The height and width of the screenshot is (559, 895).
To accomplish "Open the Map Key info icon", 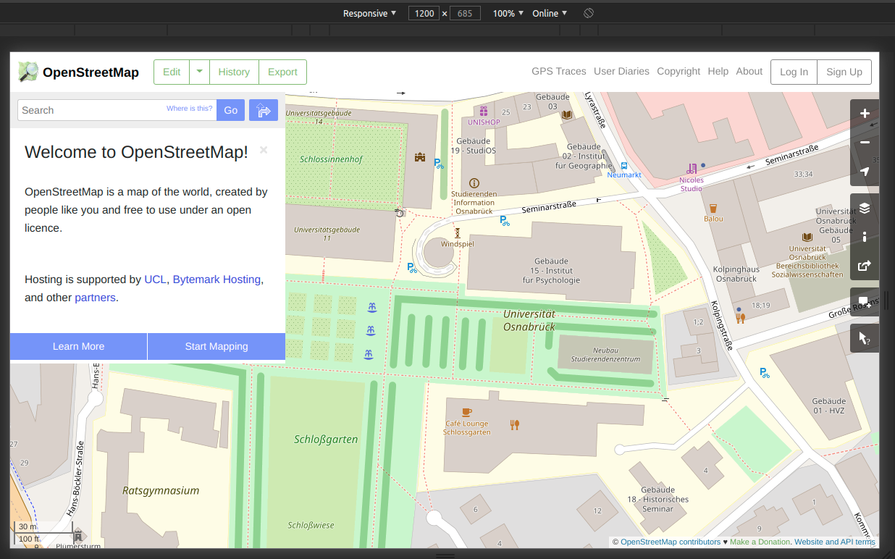I will (x=865, y=237).
